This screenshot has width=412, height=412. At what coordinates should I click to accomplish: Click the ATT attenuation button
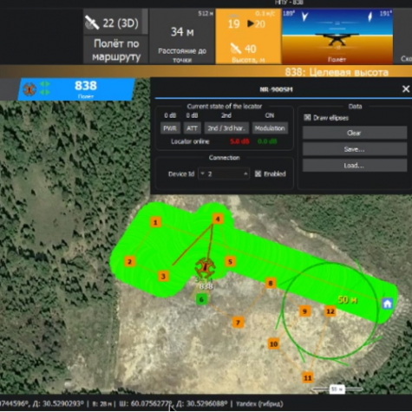pos(192,128)
